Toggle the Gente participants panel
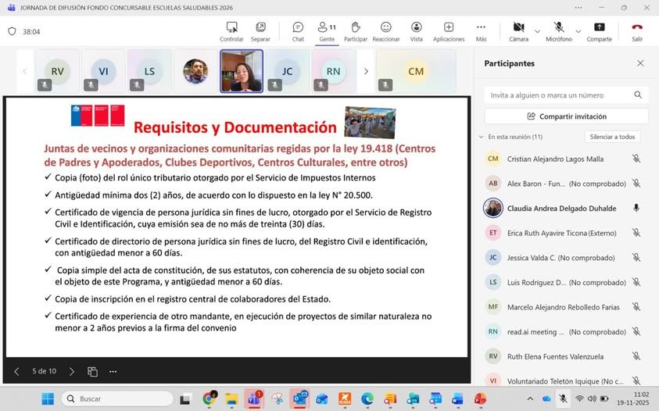This screenshot has width=659, height=411. (x=327, y=31)
